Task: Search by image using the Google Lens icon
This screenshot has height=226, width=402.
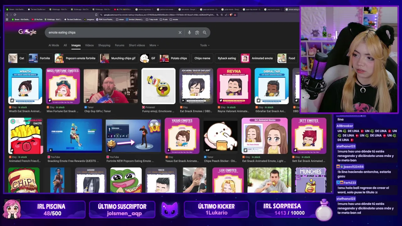Action: (197, 32)
